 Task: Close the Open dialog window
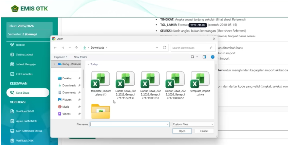(214, 39)
